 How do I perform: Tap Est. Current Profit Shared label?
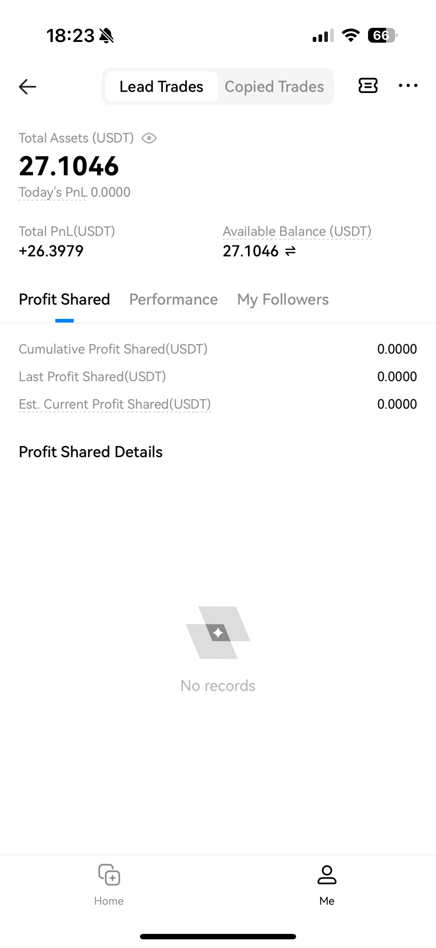pos(115,404)
